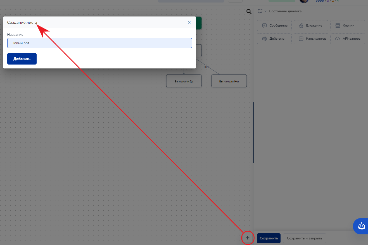Click the Сообщение speech bubble icon
This screenshot has height=245, width=368.
264,25
